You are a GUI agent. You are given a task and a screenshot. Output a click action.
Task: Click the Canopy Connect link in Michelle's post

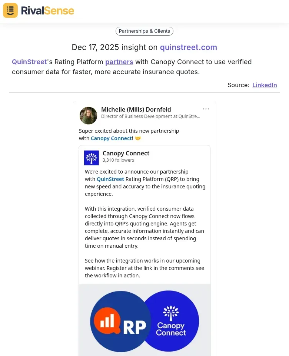(111, 138)
